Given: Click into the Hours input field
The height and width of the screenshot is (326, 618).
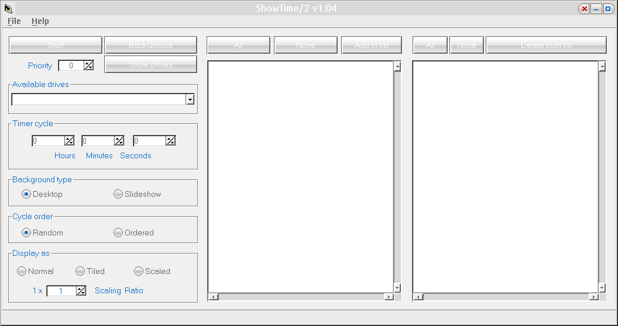Looking at the screenshot, I should [x=47, y=141].
